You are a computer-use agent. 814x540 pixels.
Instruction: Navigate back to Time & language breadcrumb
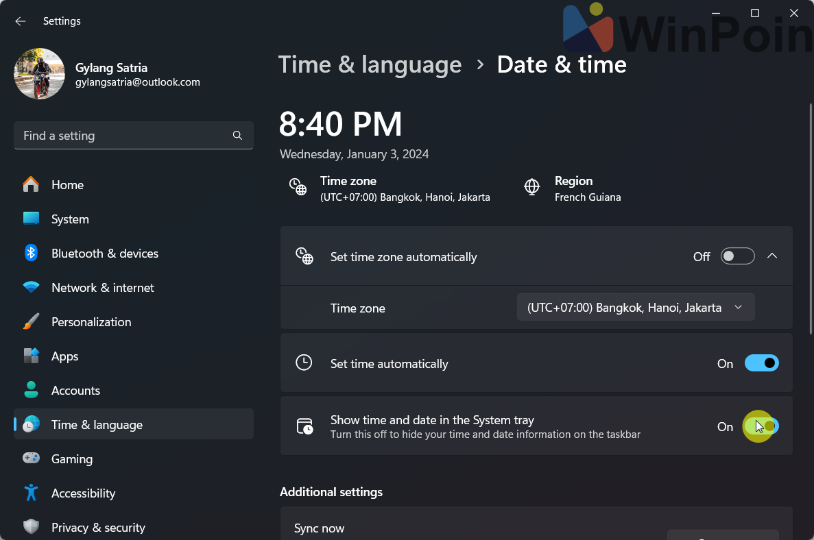click(x=370, y=64)
